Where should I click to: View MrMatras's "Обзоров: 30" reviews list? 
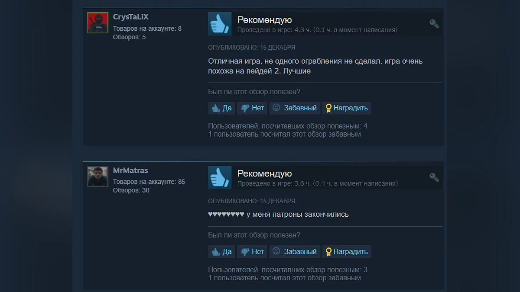click(131, 190)
